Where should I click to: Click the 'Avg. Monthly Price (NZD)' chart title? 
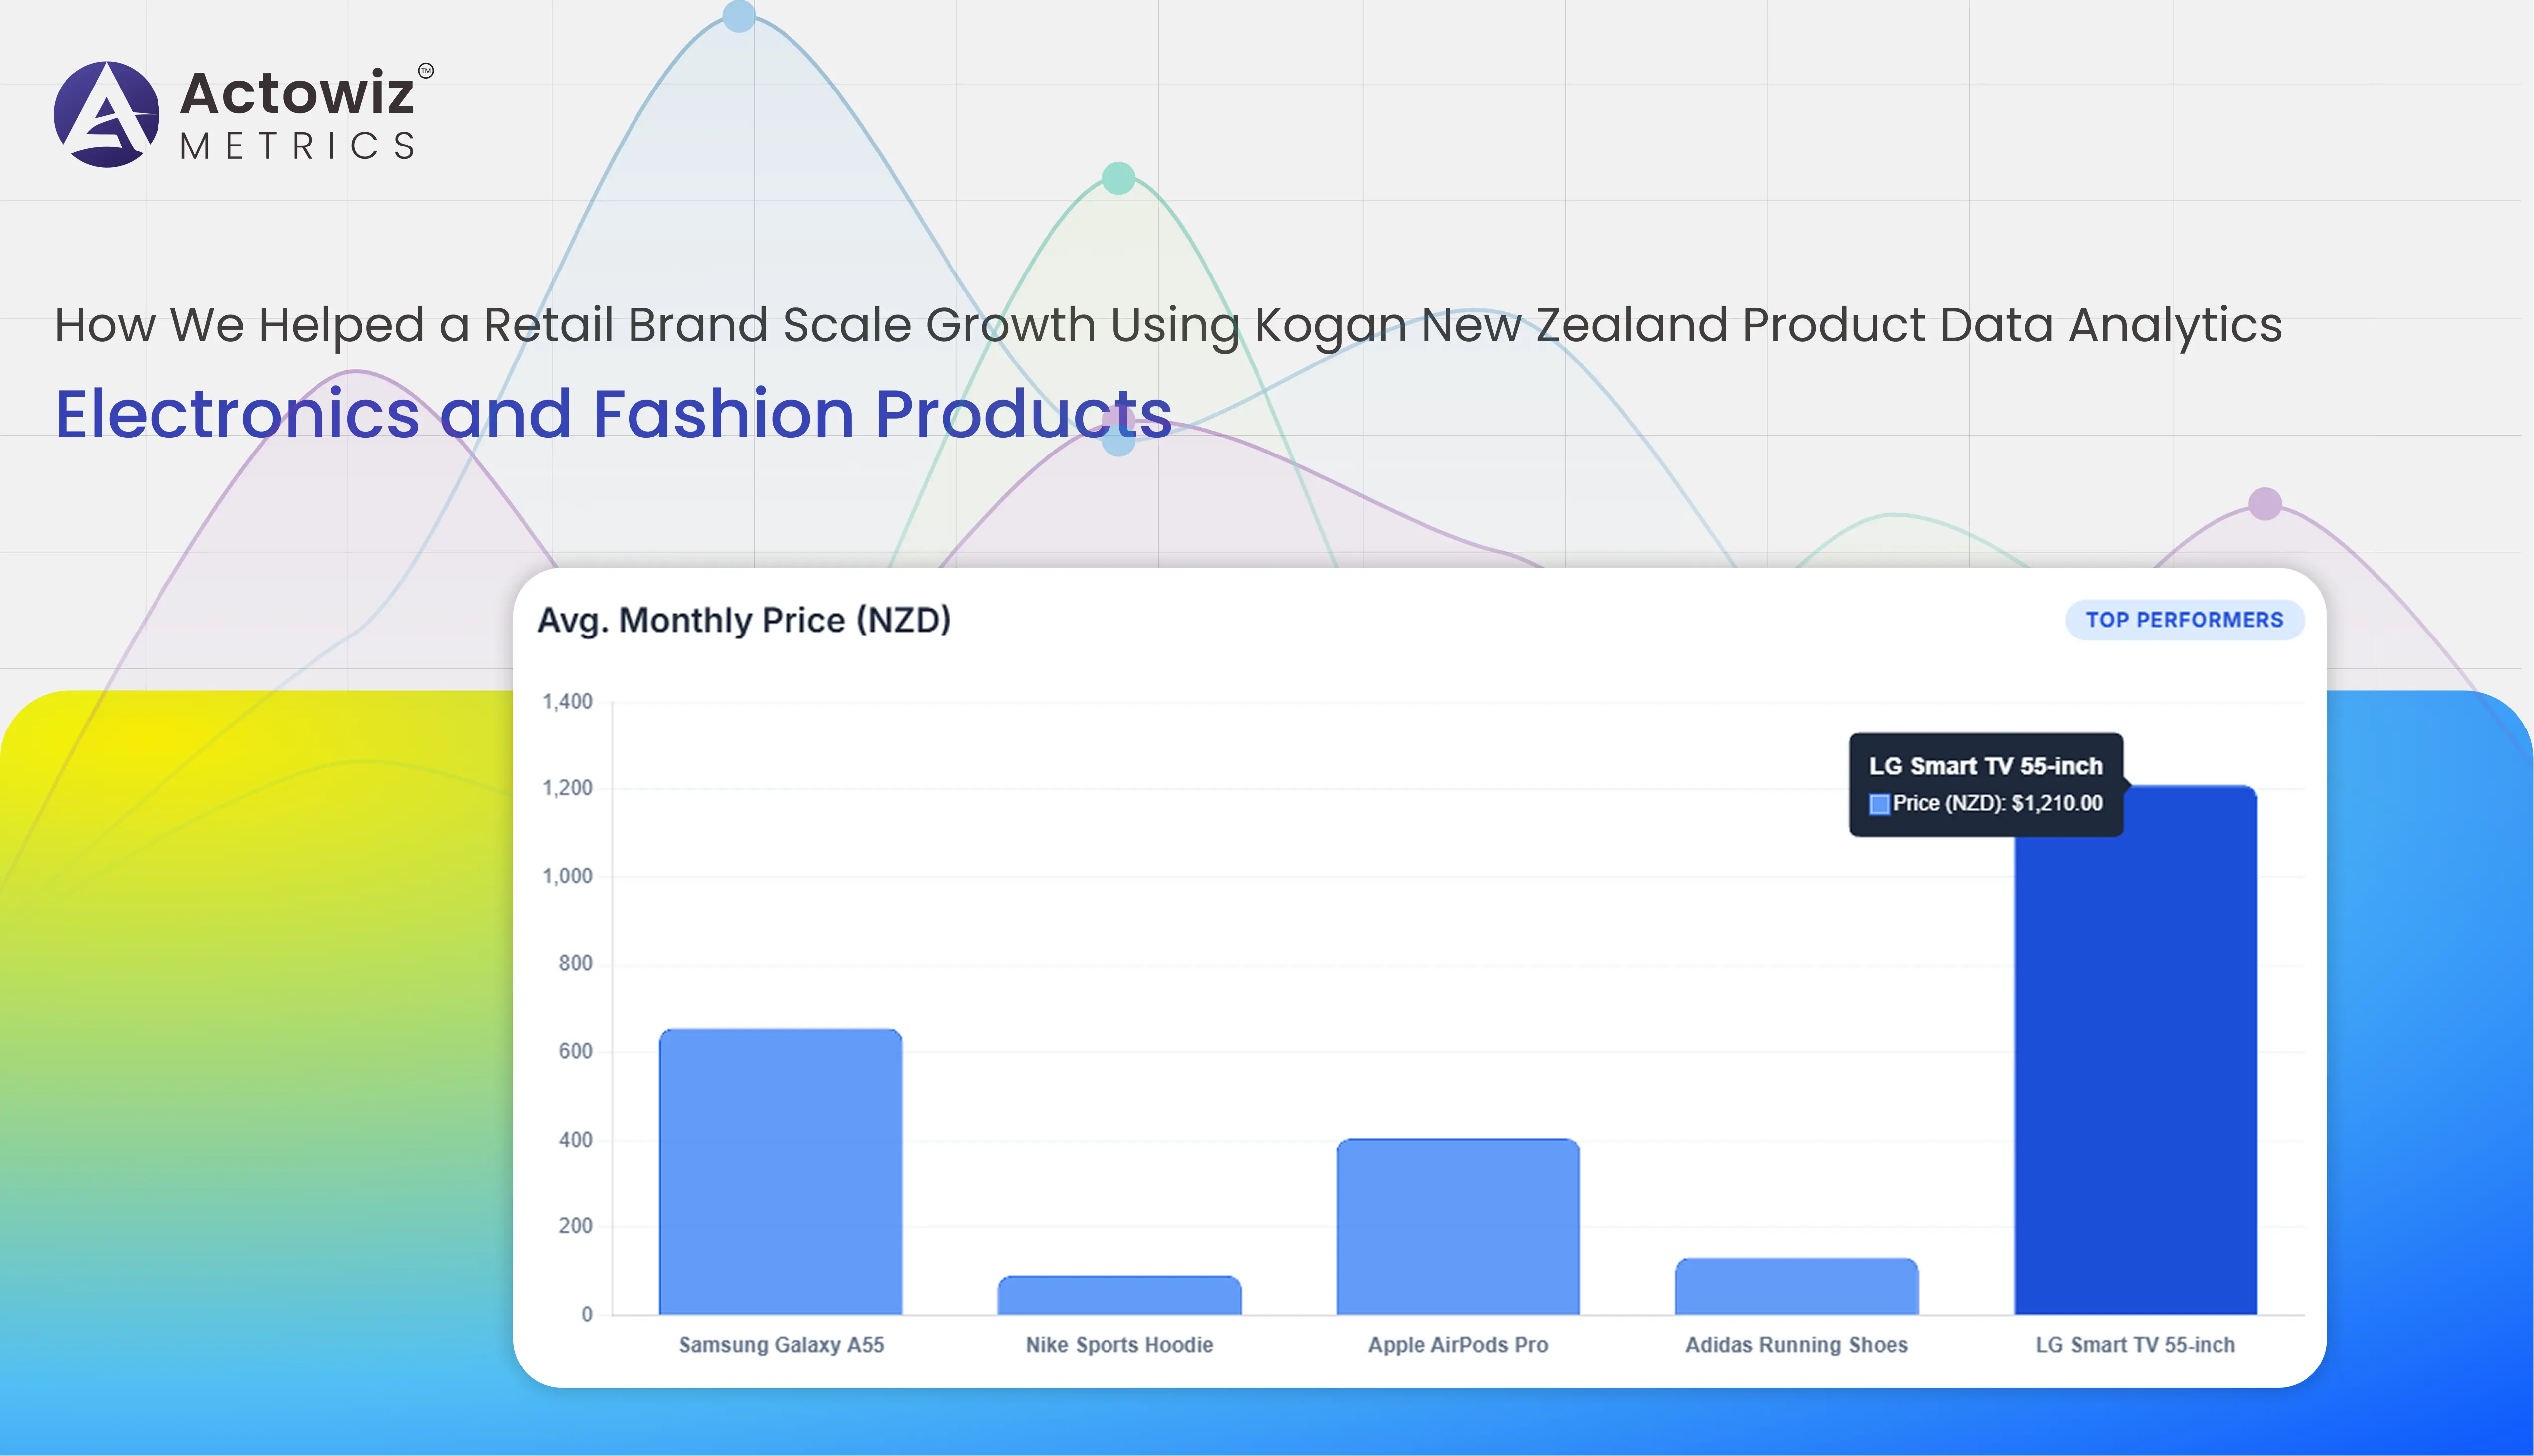tap(744, 620)
